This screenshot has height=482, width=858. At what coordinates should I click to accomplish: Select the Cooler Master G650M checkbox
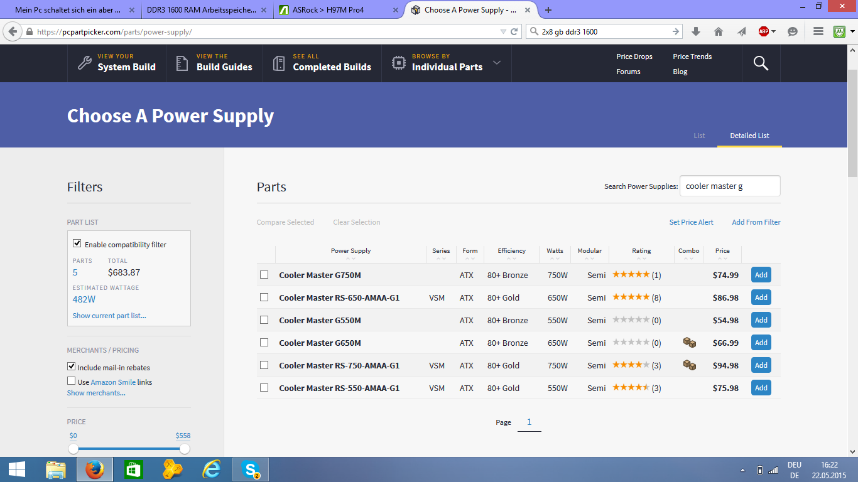264,343
